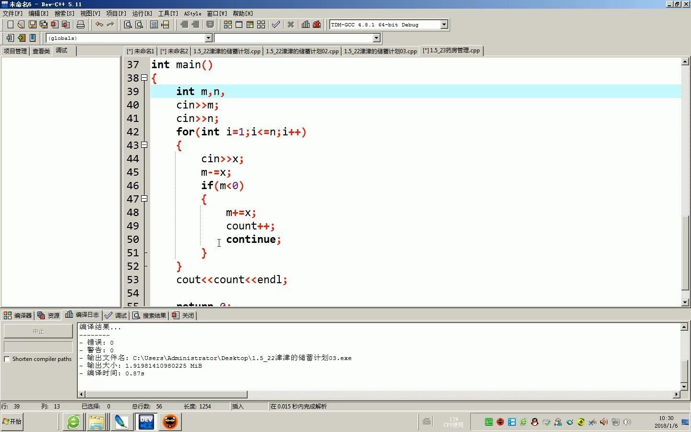Click the Close file icon
Image resolution: width=691 pixels, height=432 pixels.
(x=55, y=24)
